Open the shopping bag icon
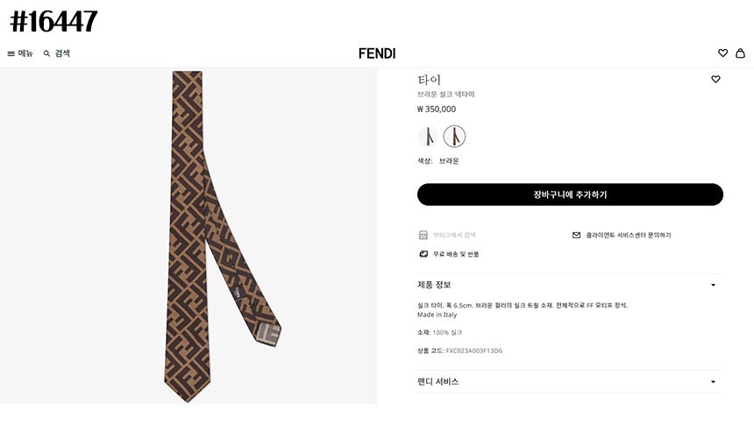The width and height of the screenshot is (754, 446). coord(740,53)
